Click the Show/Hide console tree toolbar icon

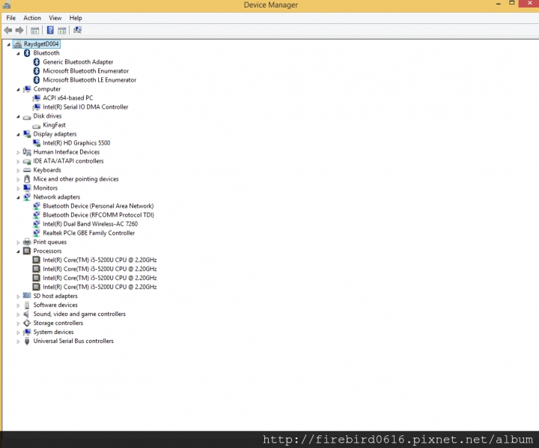tap(34, 30)
